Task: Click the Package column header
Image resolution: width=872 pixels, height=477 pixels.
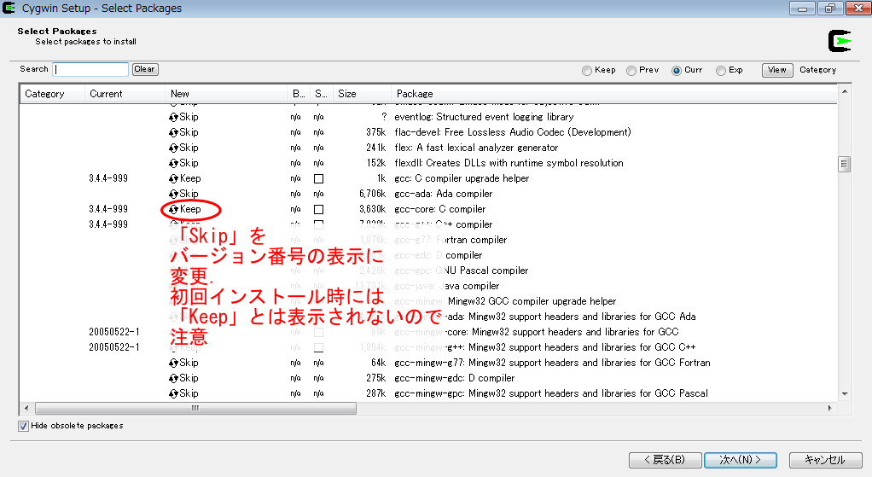Action: [614, 94]
